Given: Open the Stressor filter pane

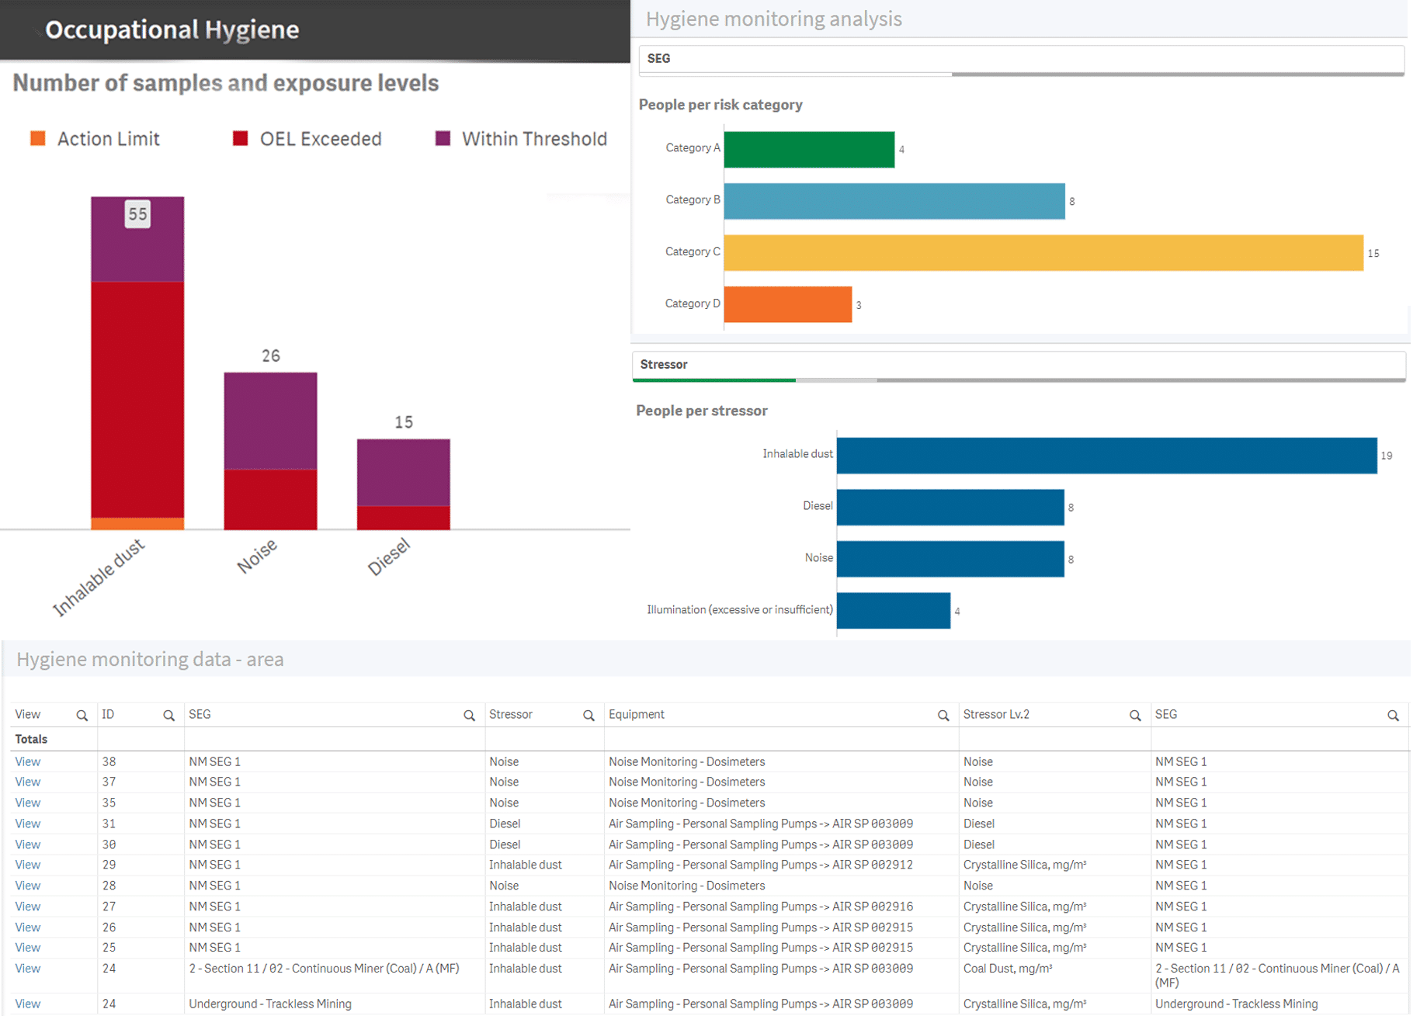Looking at the screenshot, I should tap(1019, 365).
